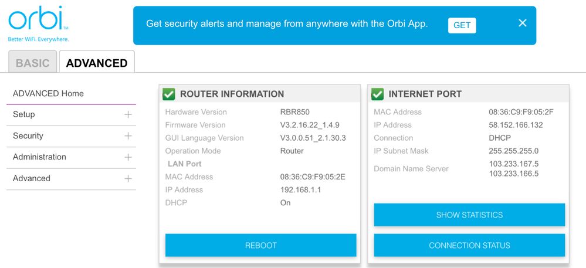Click the Domain Name Server label
The height and width of the screenshot is (268, 586).
tap(411, 168)
